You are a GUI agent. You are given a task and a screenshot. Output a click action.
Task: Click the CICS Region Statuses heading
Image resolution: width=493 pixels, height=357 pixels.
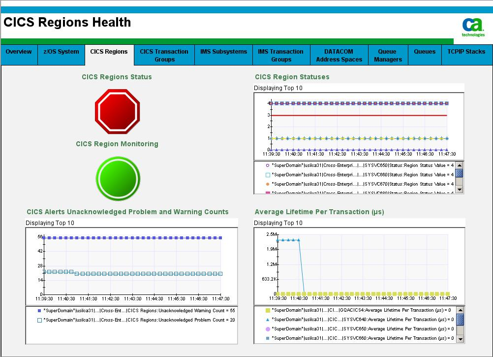(x=292, y=77)
